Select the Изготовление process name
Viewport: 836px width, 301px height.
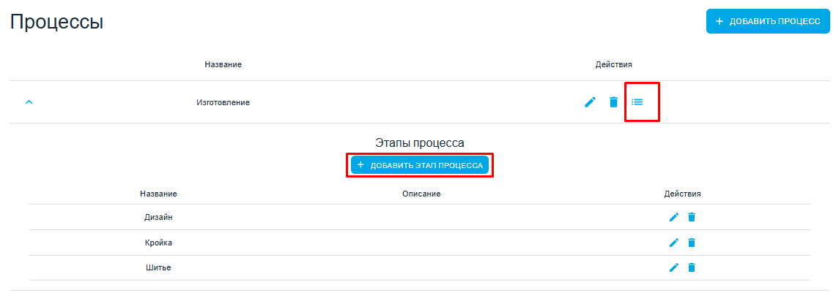(x=223, y=102)
